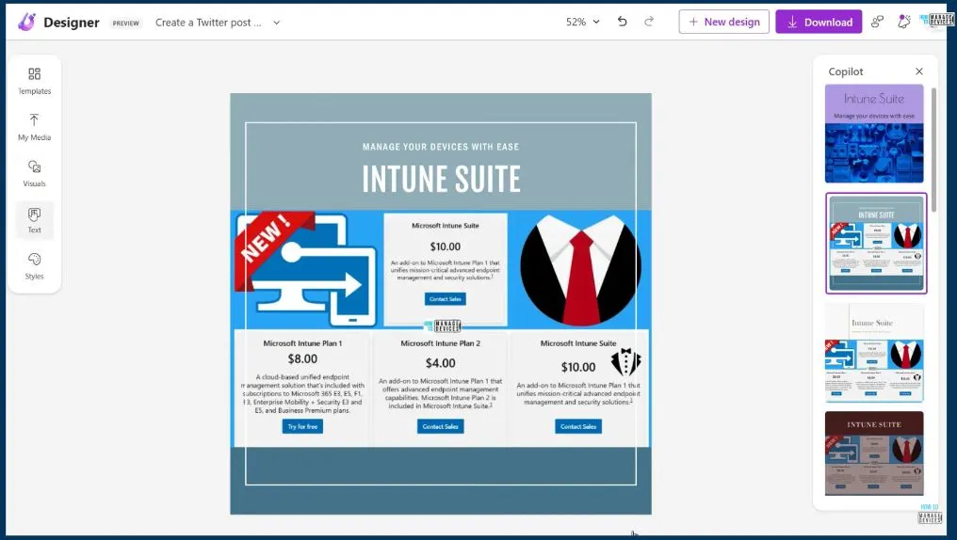Screen dimensions: 957x540
Task: Select the grey-blue Intune Suite thumbnail
Action: click(x=876, y=243)
